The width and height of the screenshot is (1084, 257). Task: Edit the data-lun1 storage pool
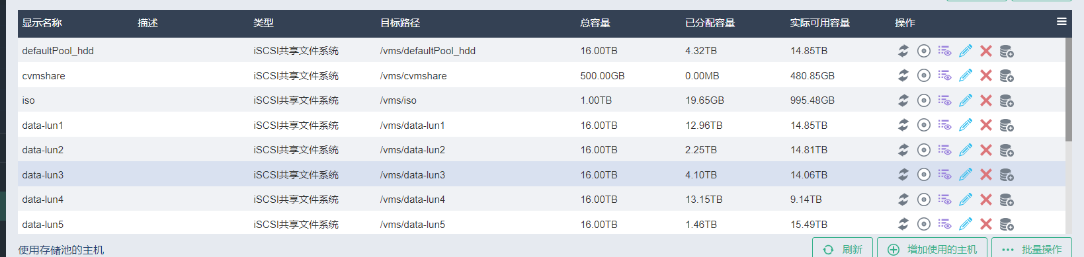(x=966, y=125)
